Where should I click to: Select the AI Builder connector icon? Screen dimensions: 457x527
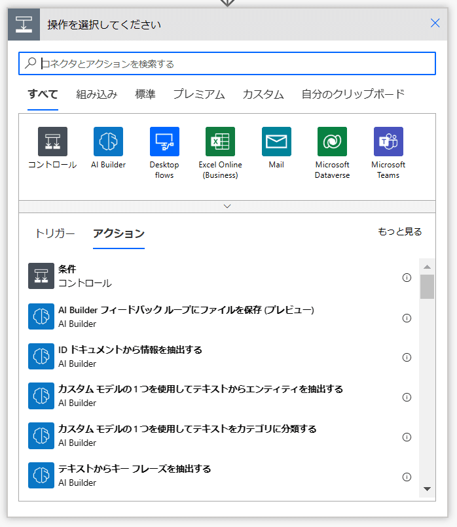click(109, 141)
